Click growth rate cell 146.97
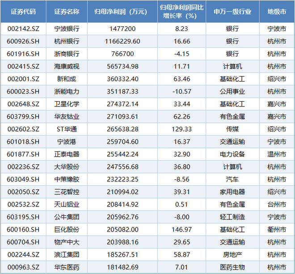295x274 pixels. [x=181, y=230]
